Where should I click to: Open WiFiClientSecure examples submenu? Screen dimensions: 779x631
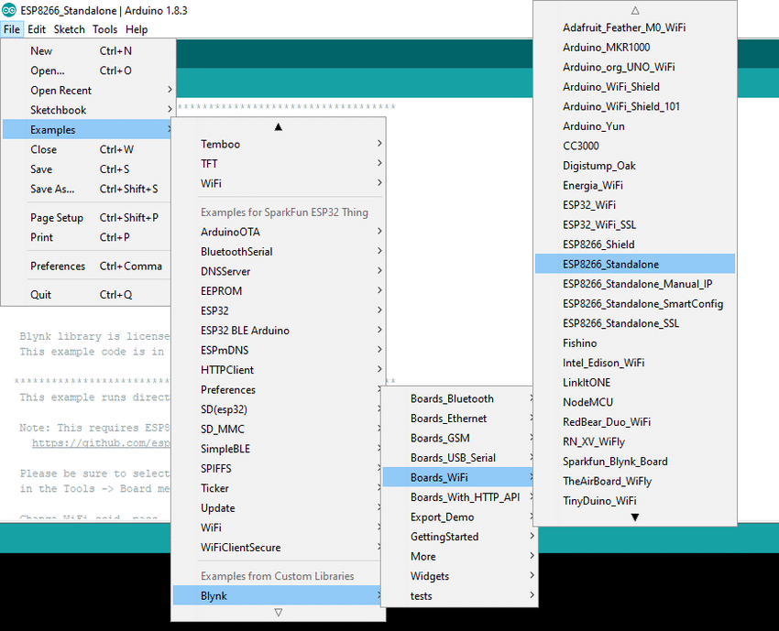tap(277, 548)
